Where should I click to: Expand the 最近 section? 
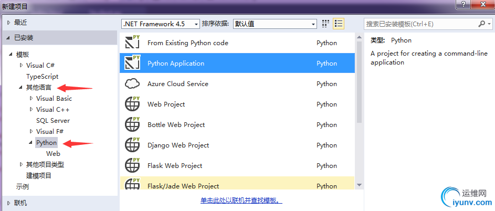(8, 23)
